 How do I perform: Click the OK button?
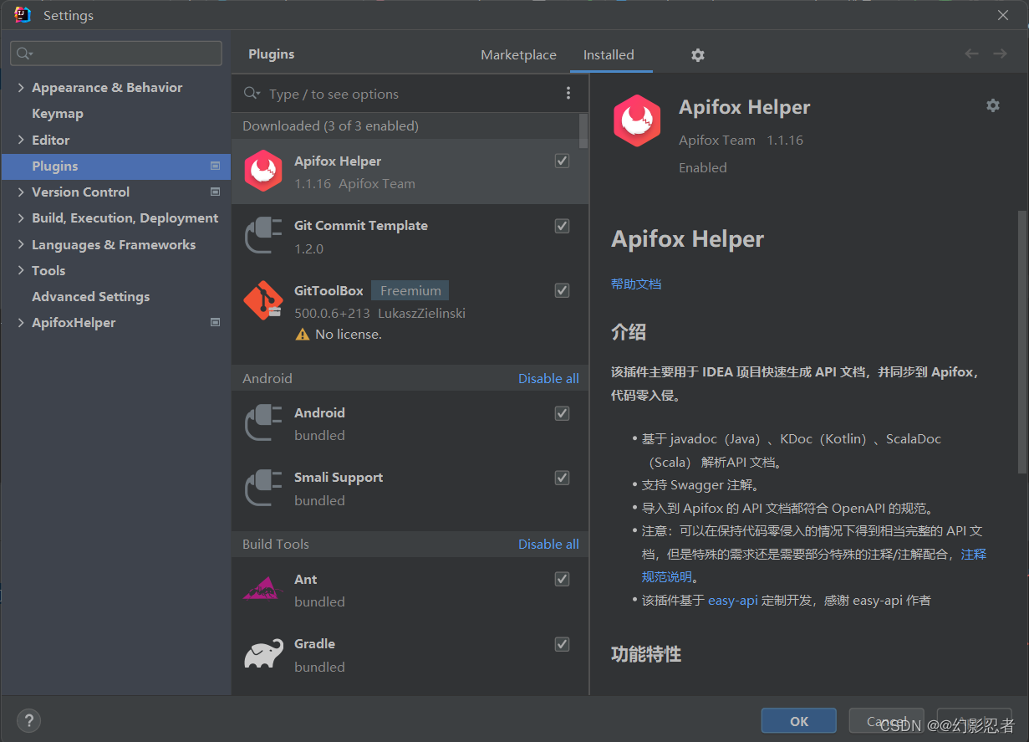[x=799, y=721]
